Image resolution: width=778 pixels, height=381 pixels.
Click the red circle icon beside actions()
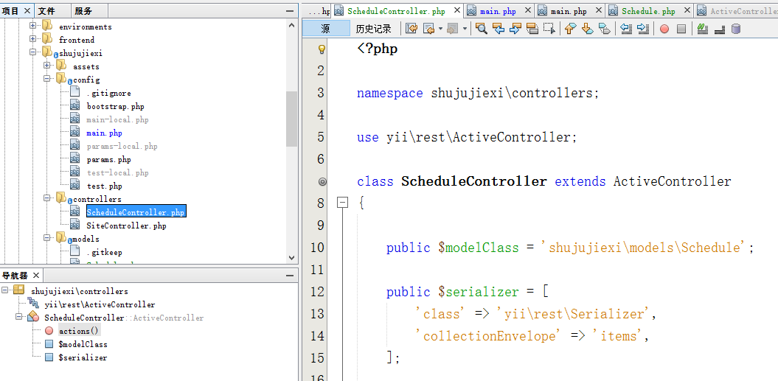(49, 331)
